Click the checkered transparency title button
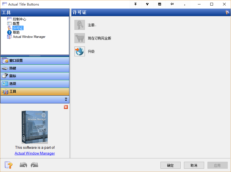This screenshot has width=231, height=172. click(x=160, y=4)
